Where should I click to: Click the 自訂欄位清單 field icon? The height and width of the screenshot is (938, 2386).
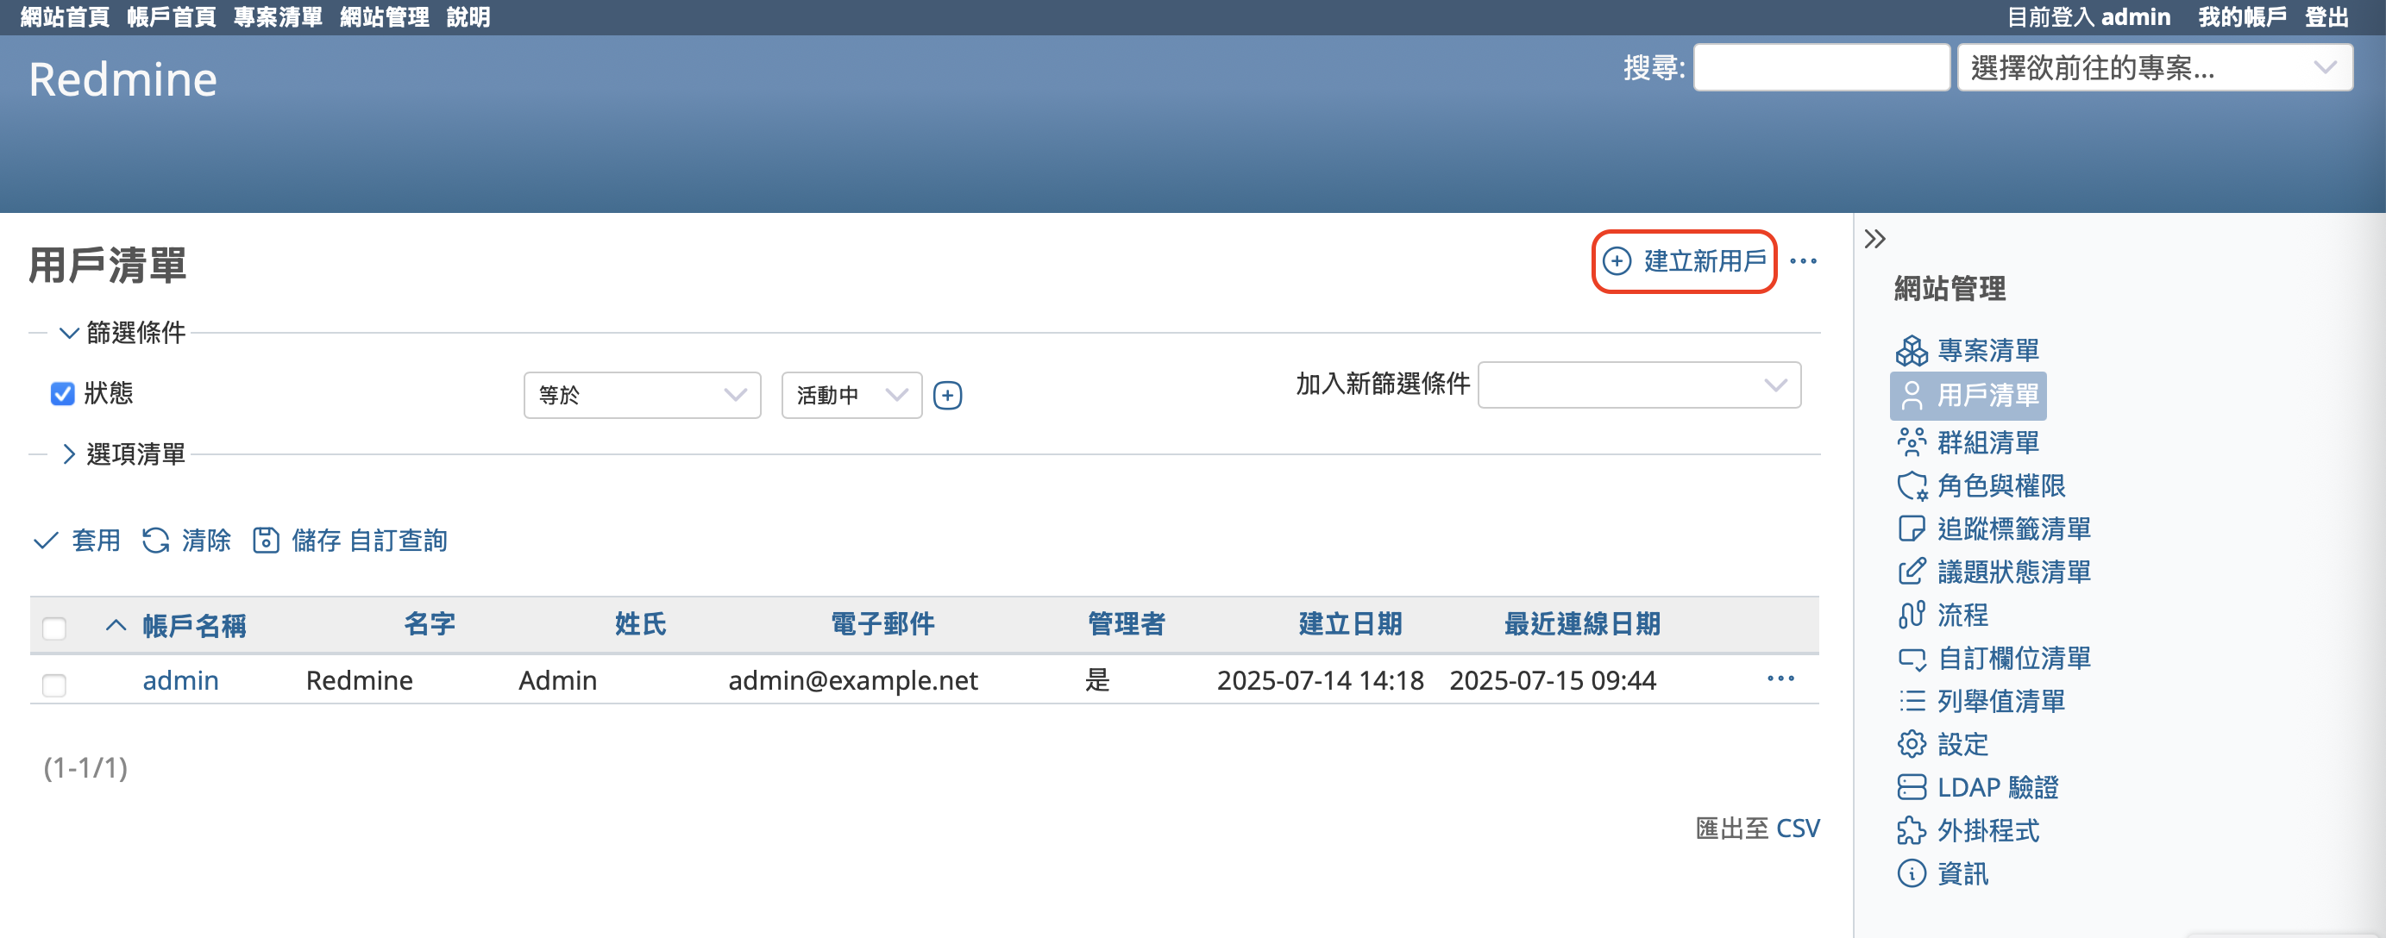click(1911, 659)
